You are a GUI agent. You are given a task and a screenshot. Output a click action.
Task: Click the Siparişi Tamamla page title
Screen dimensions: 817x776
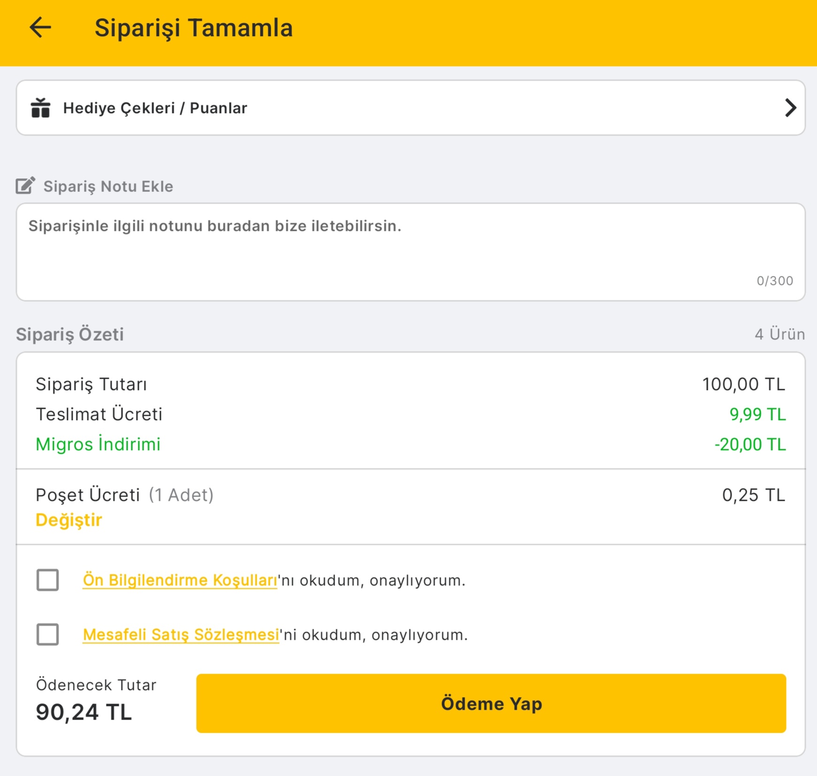coord(194,28)
